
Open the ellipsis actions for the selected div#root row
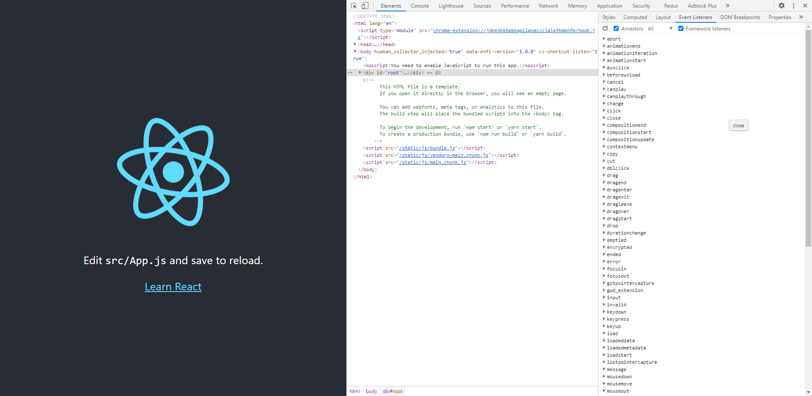tap(350, 73)
